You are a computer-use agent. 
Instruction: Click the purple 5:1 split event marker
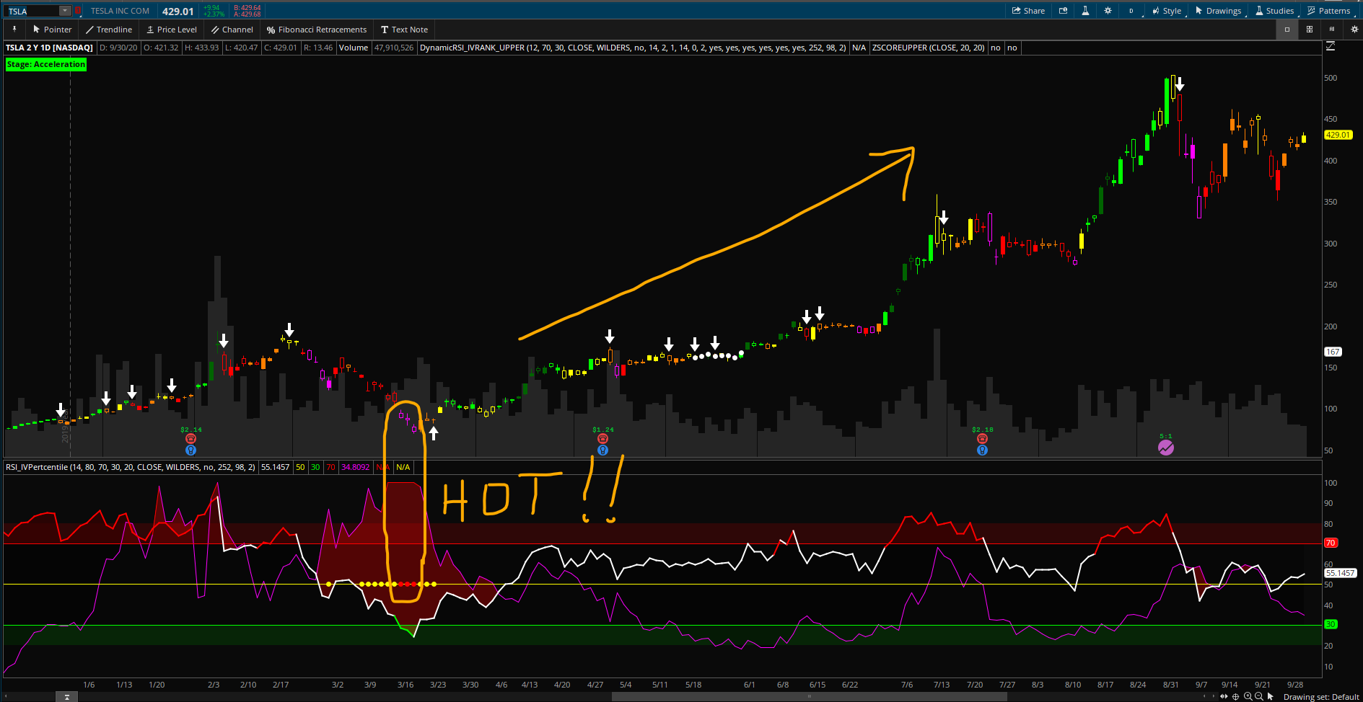tap(1166, 448)
